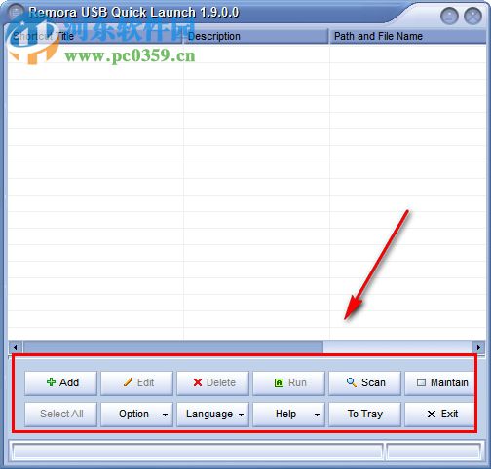Open the Language dropdown menu
Image resolution: width=491 pixels, height=469 pixels.
pos(212,415)
